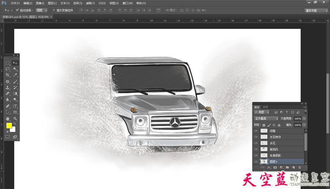Select the History Brush tool
The height and width of the screenshot is (189, 330).
click(15, 87)
